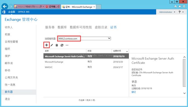Click the 企业版 header tab
Viewport: 188px width, 107px height.
[12, 12]
